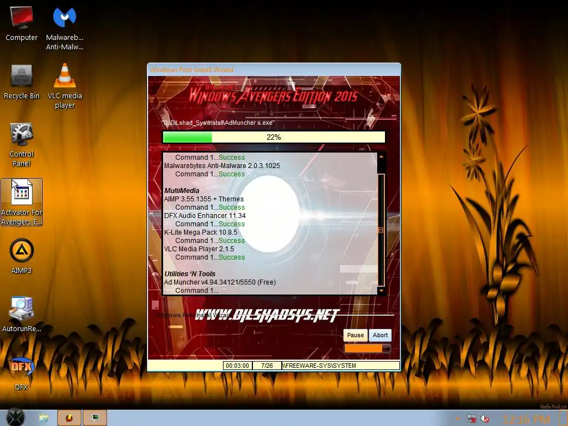Launch the AIMP3 desktop shortcut
The width and height of the screenshot is (568, 426).
tap(22, 256)
